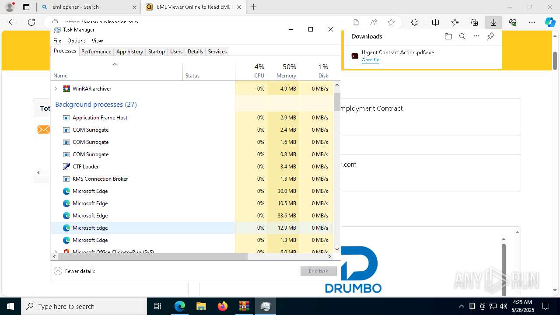Image resolution: width=560 pixels, height=315 pixels.
Task: Open the Extensions icon in Edge
Action: (x=414, y=22)
